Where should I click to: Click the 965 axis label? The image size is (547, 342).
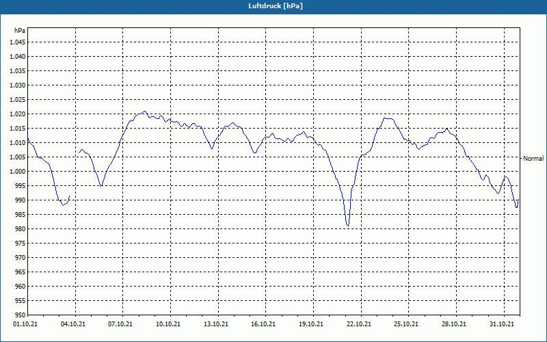21,272
